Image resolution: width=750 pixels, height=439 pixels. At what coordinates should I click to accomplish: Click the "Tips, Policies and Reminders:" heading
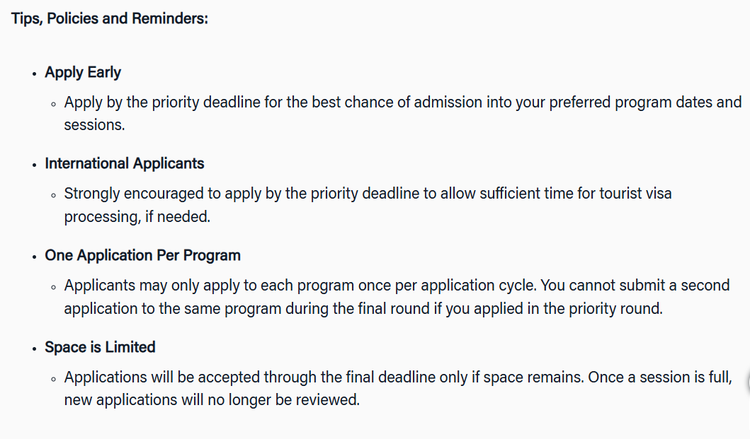[x=110, y=18]
